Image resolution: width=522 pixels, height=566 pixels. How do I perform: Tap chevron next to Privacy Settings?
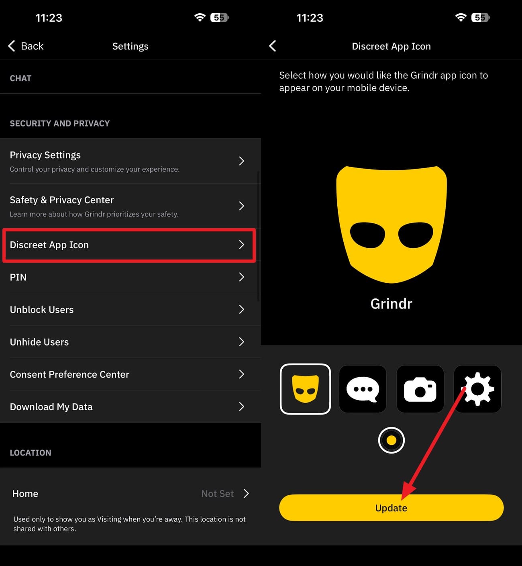[241, 161]
